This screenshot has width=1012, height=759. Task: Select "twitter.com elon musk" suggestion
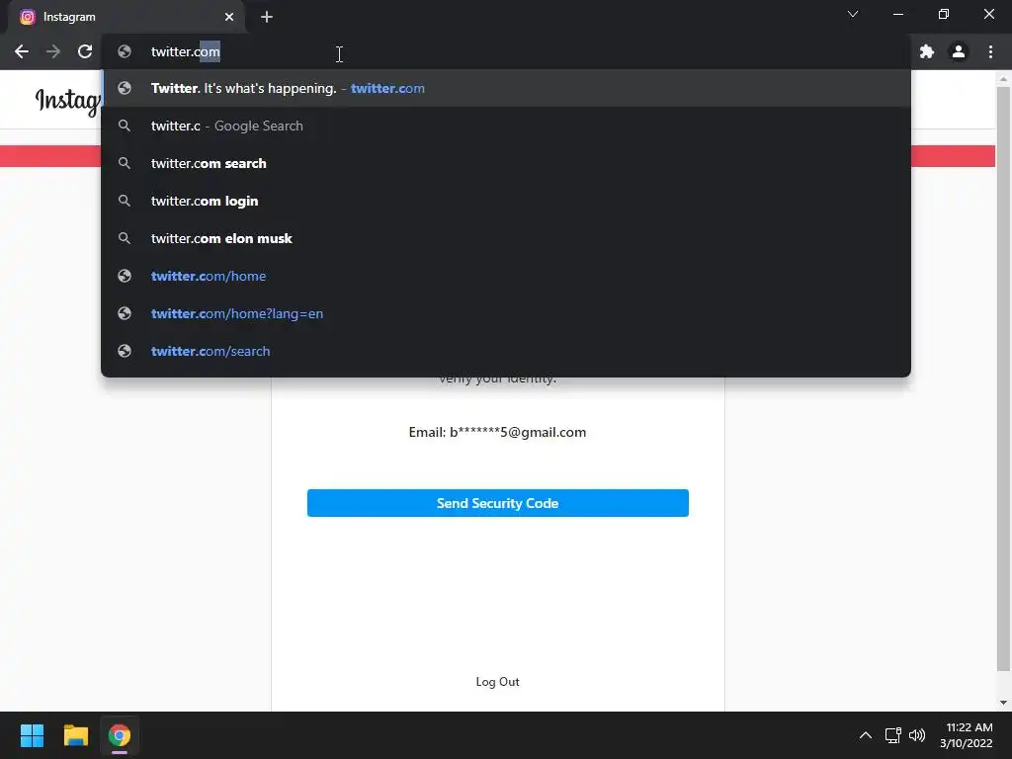(506, 238)
